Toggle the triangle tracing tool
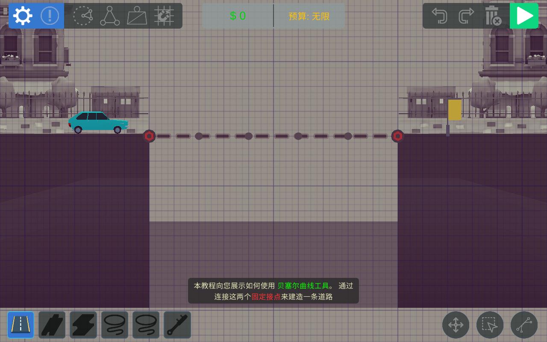This screenshot has height=342, width=547. [x=110, y=16]
